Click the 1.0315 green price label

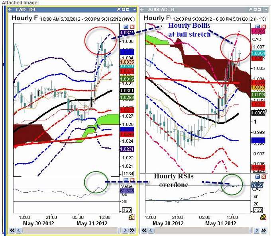(127, 79)
